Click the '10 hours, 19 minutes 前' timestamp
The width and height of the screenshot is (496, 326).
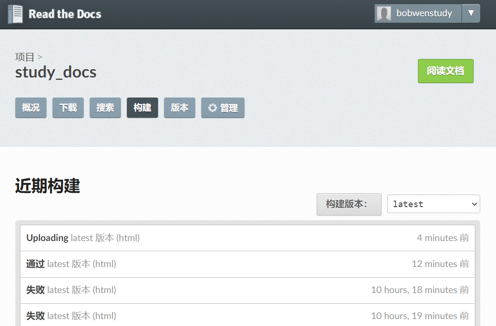point(420,316)
